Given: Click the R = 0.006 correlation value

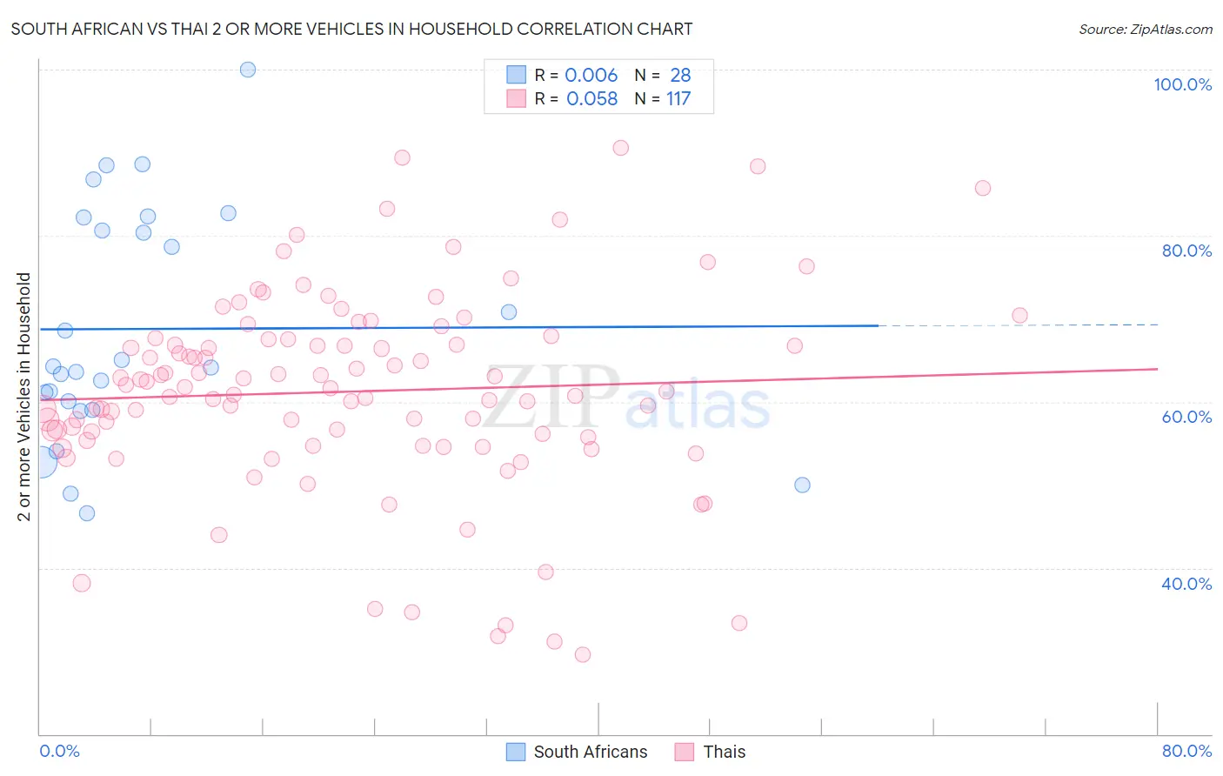Looking at the screenshot, I should click(x=576, y=75).
